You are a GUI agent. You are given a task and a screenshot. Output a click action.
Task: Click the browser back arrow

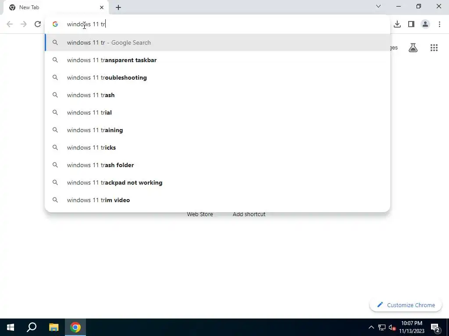point(10,24)
